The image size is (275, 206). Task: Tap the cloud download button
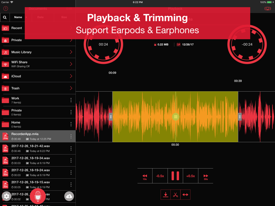69,196
